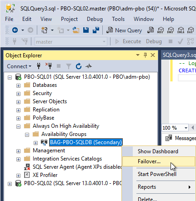Choose Start PowerShell from context menu
Screen dimensions: 196x201
tap(157, 174)
